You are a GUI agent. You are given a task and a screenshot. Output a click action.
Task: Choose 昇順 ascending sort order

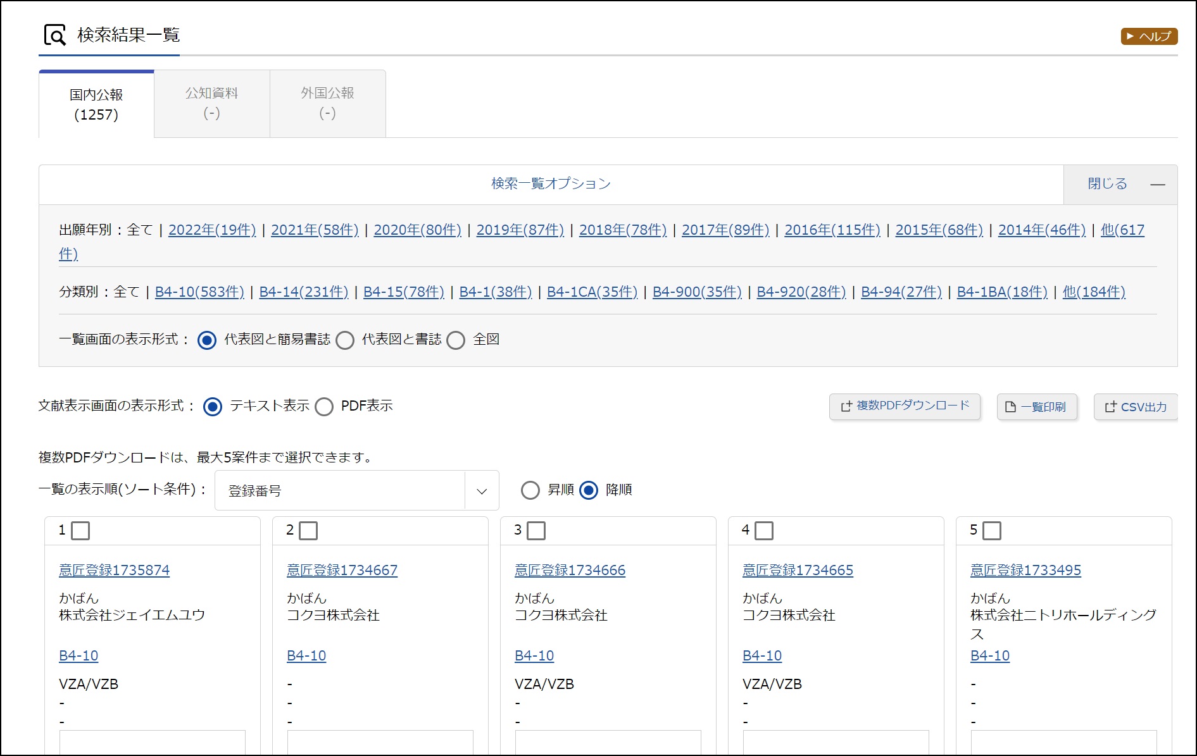530,490
